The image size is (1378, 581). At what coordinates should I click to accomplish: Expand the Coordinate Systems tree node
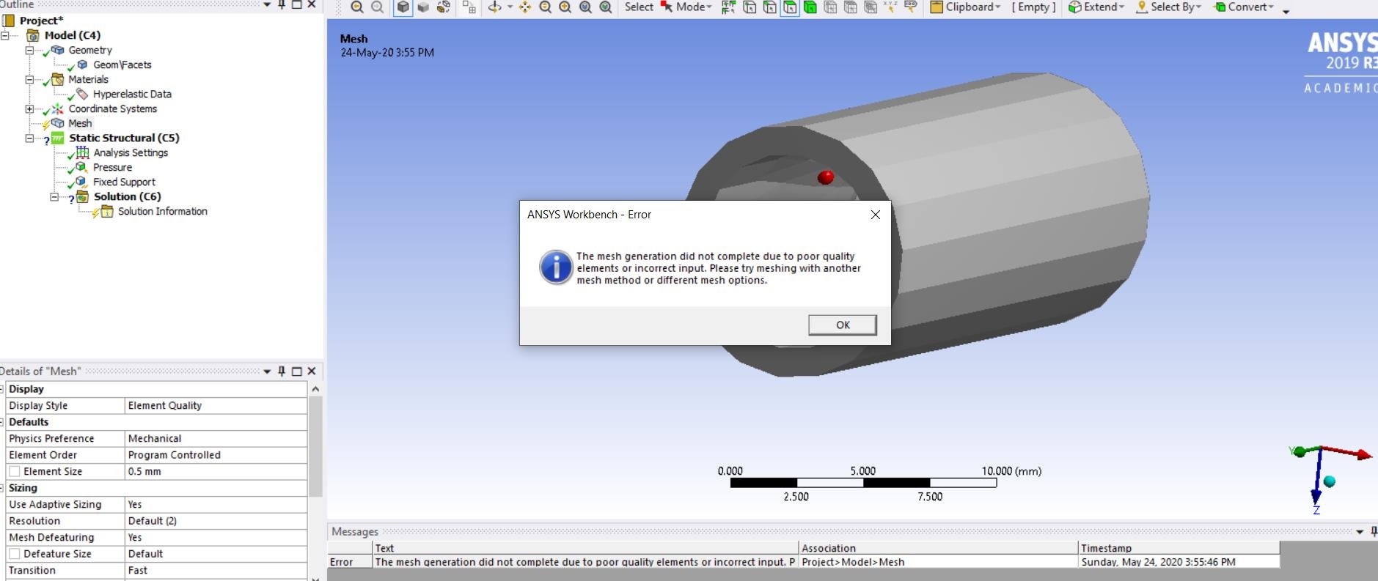pyautogui.click(x=29, y=108)
